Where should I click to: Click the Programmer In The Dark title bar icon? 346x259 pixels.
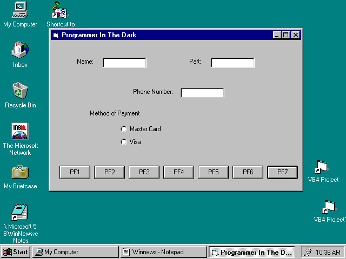click(56, 35)
